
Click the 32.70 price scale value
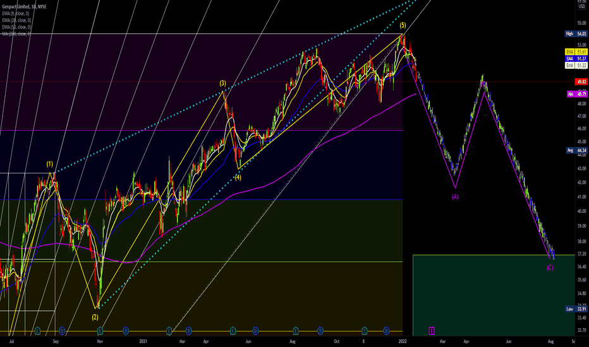click(581, 330)
